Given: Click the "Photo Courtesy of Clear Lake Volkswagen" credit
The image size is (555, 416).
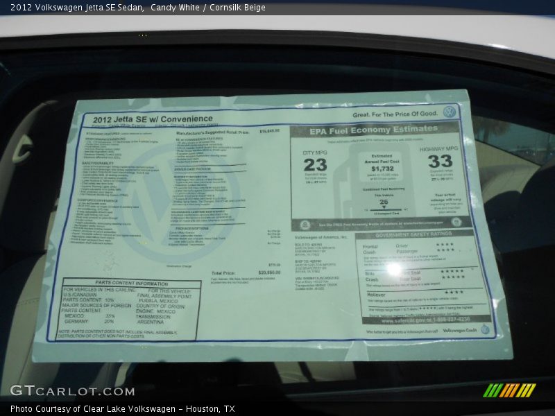Looking at the screenshot, I should [x=93, y=409].
